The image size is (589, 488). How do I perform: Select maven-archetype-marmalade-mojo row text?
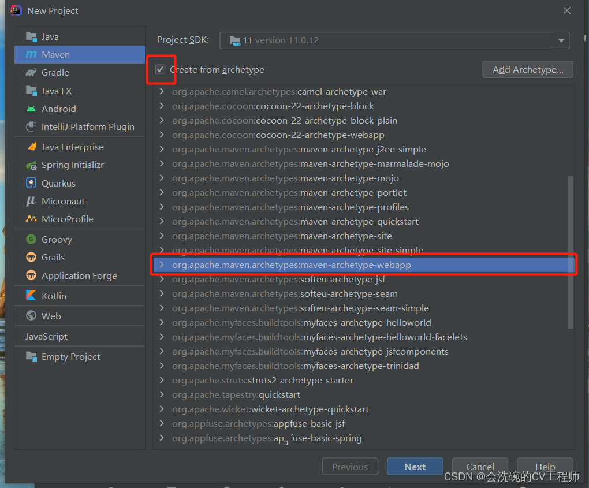[x=311, y=164]
